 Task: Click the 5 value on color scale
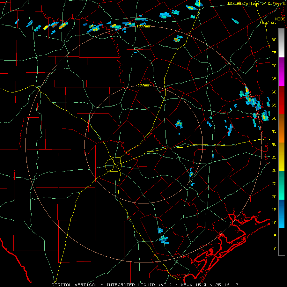pyautogui.click(x=275, y=236)
